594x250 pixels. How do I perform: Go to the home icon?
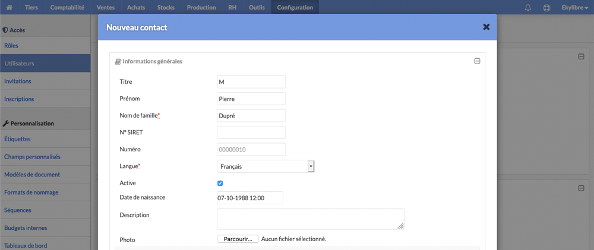tap(9, 8)
